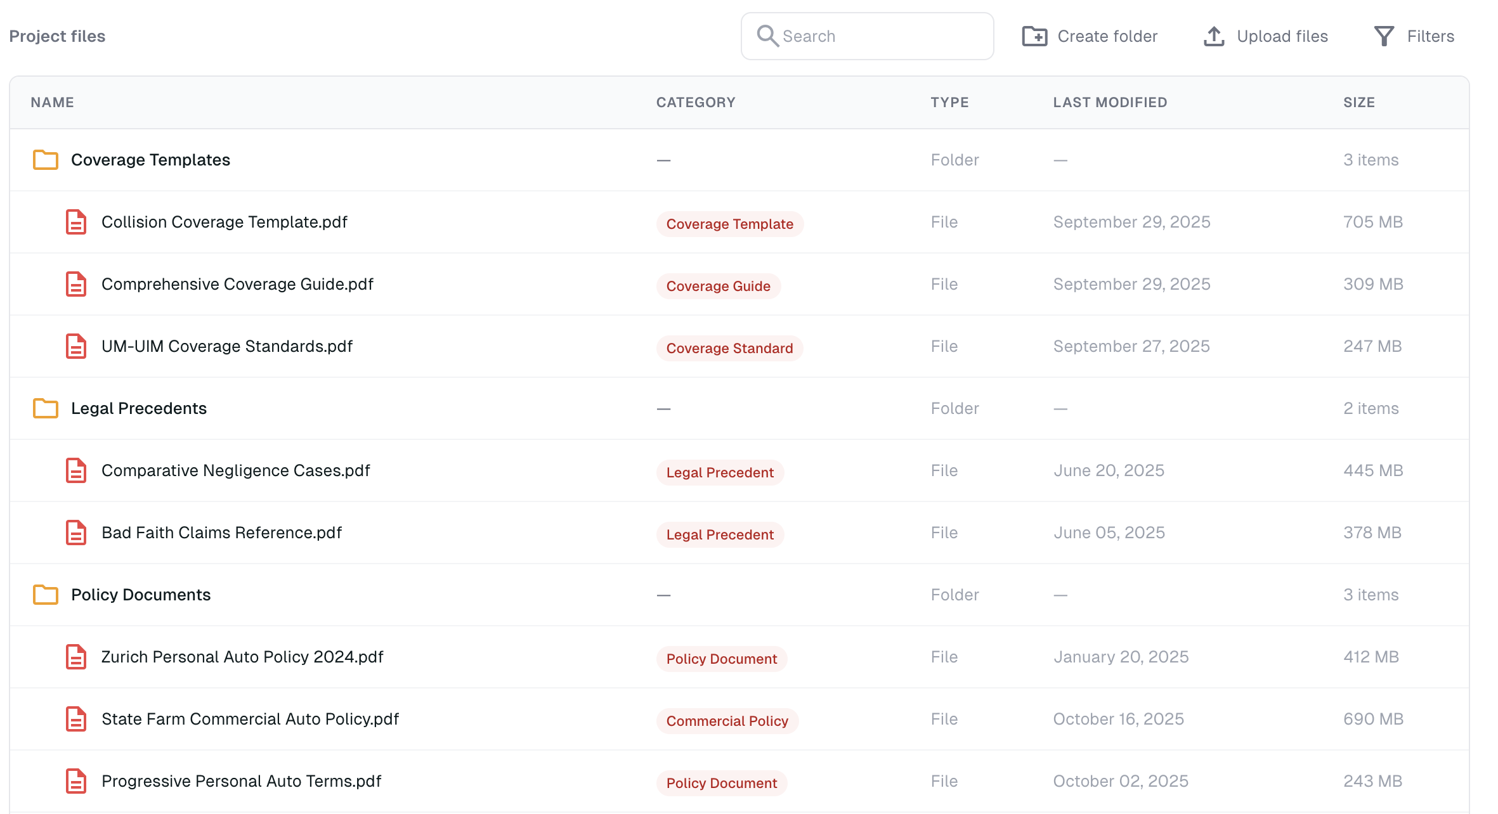Click the Legal Precedents folder icon

point(46,408)
